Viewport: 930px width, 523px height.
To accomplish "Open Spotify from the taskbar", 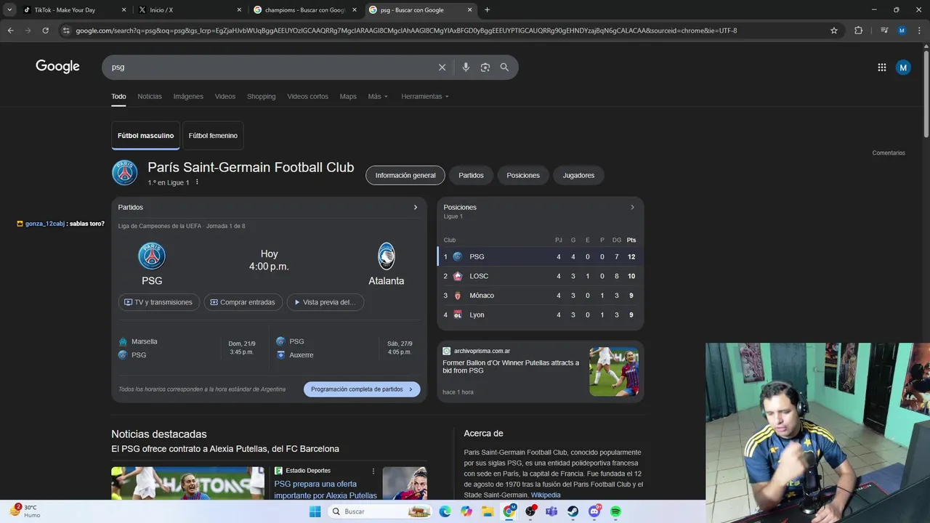I will [x=615, y=511].
